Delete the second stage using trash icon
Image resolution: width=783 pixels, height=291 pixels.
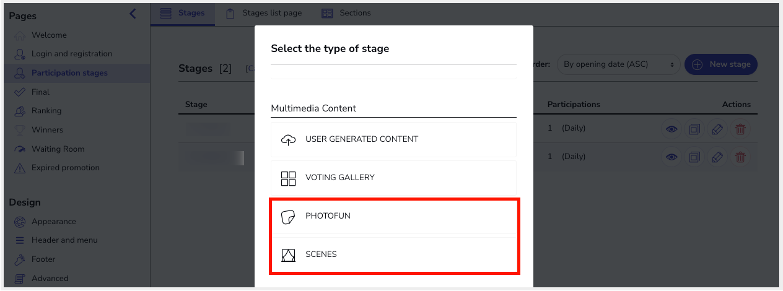click(740, 157)
